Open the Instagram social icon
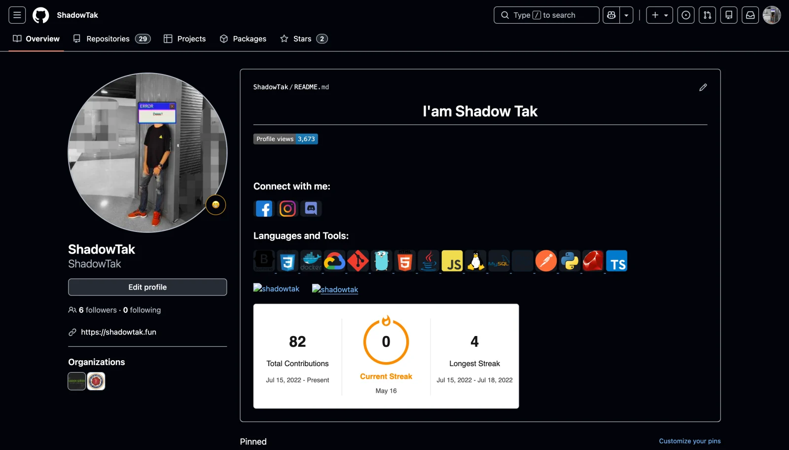 coord(287,209)
